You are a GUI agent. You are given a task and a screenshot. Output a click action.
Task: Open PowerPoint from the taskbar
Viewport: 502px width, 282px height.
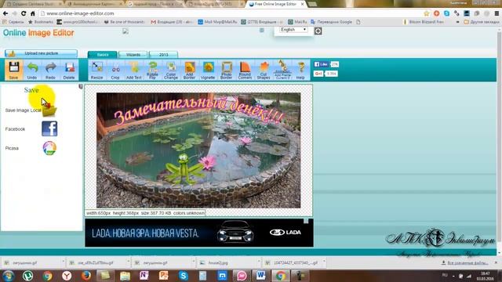tap(164, 276)
